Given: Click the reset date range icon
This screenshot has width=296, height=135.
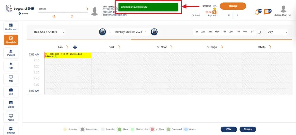Looking at the screenshot, I should [259, 32].
